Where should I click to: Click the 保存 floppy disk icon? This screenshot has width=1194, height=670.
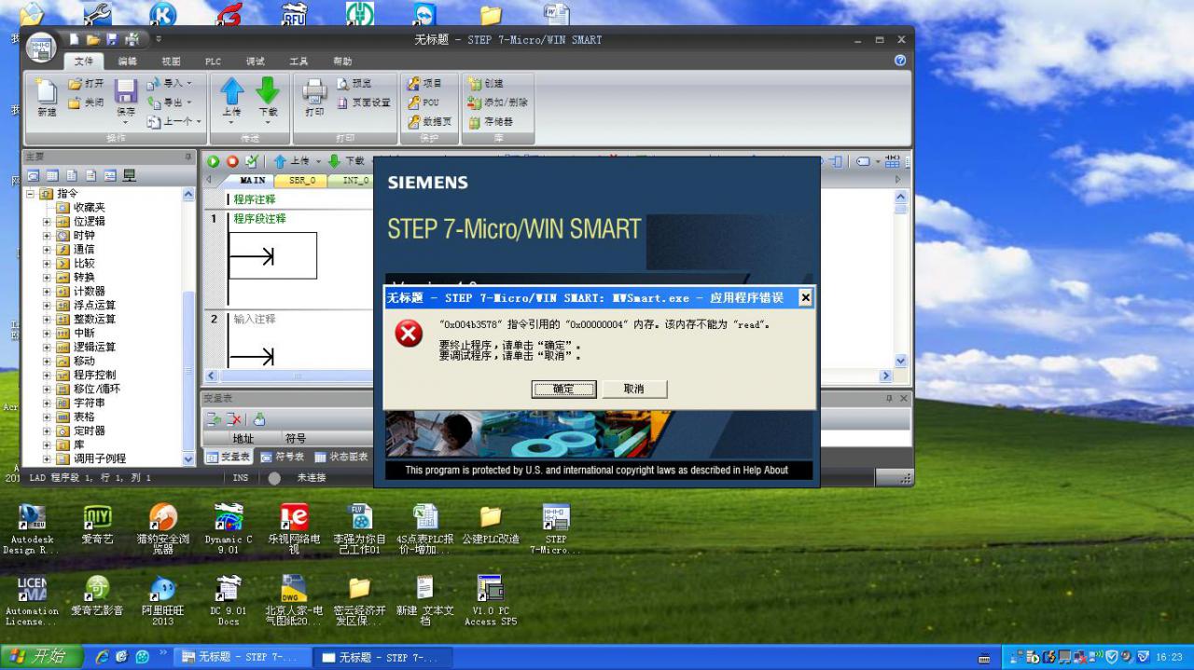126,91
